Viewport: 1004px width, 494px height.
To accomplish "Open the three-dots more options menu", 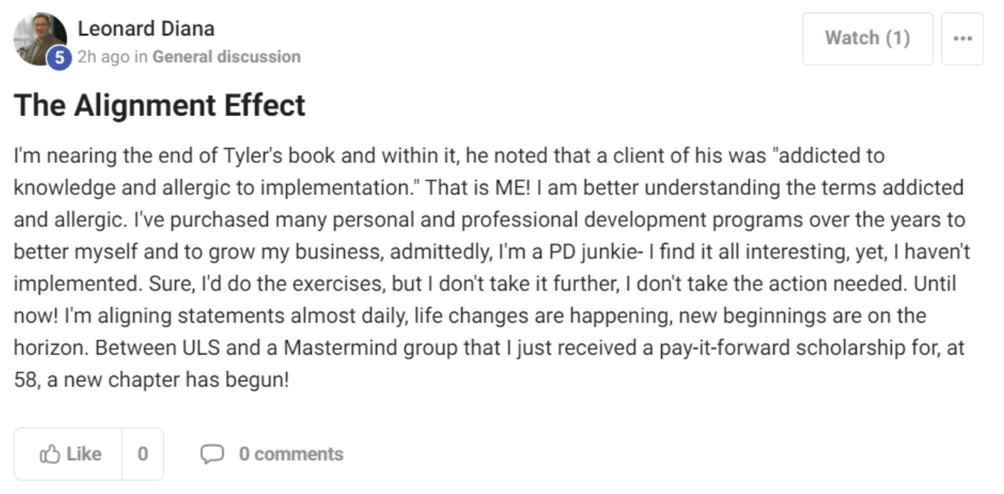I will point(962,38).
